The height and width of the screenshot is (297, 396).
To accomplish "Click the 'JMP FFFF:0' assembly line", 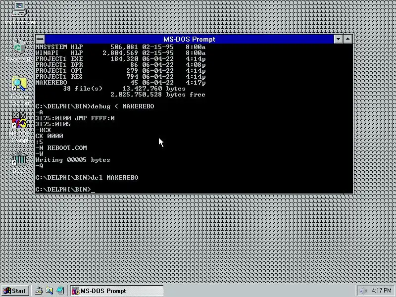I will pyautogui.click(x=75, y=118).
